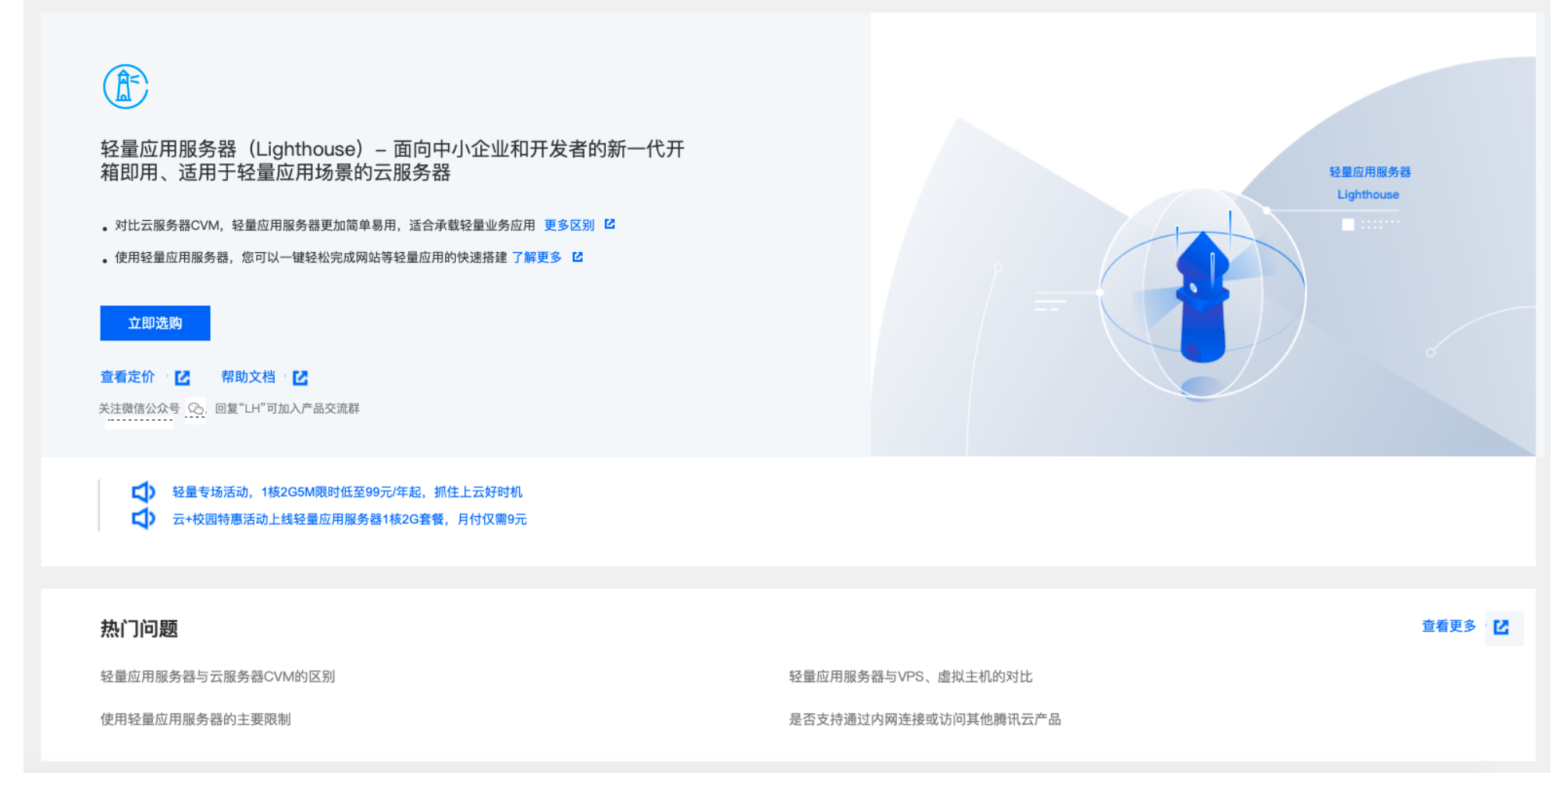
Task: Click the 关注微信公众号 text
Action: pos(139,408)
